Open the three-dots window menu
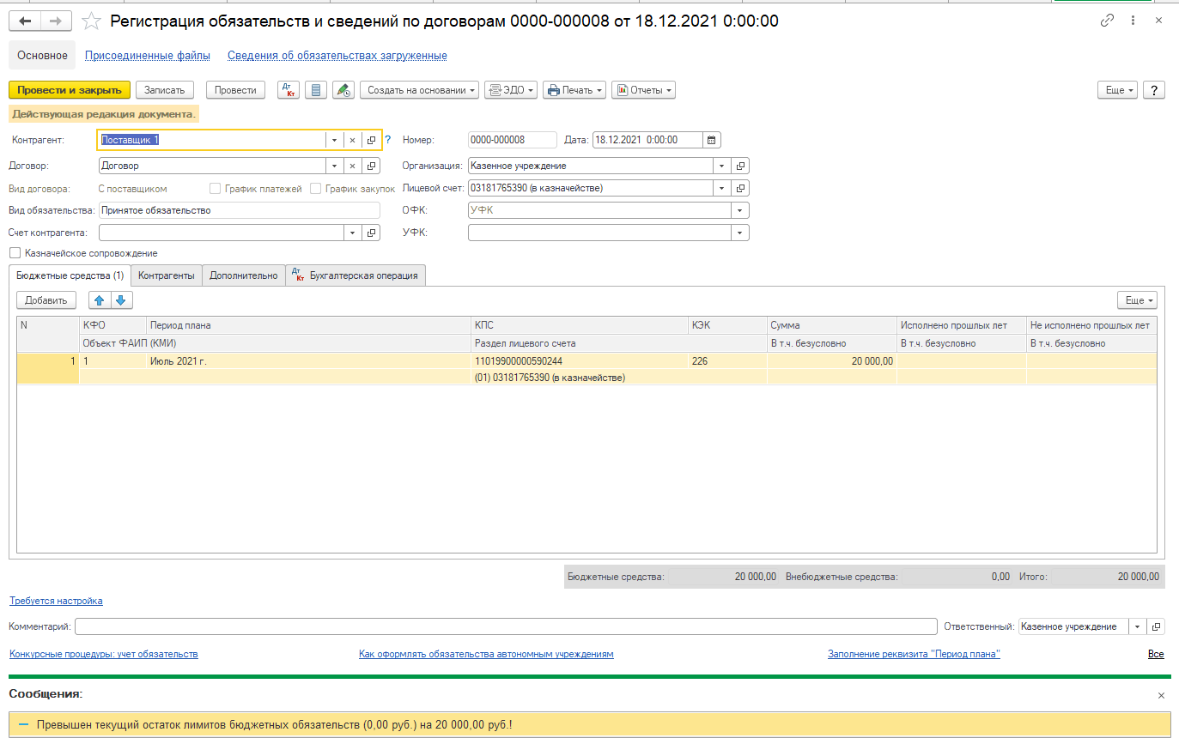The width and height of the screenshot is (1179, 738). coord(1134,21)
